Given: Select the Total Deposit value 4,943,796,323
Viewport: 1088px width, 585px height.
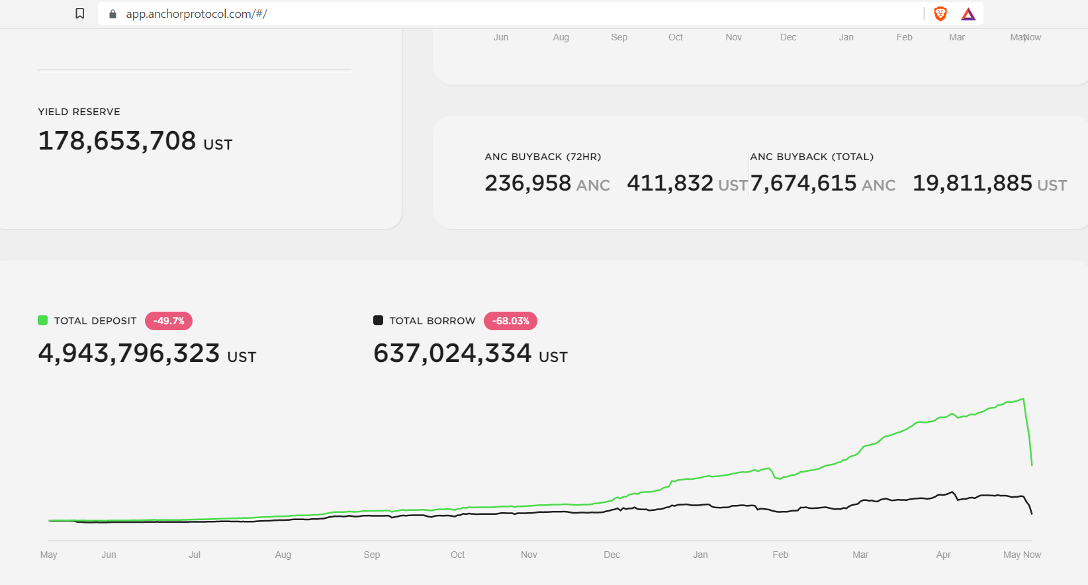Looking at the screenshot, I should click(x=129, y=353).
